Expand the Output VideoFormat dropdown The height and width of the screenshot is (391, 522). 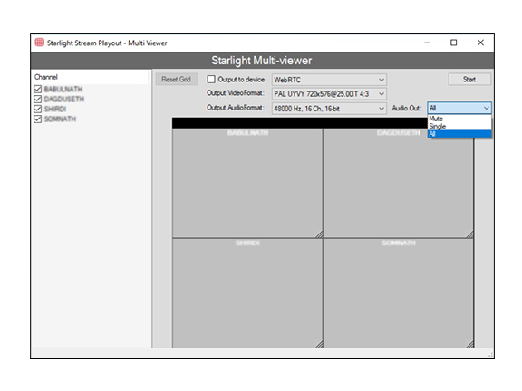click(x=329, y=94)
